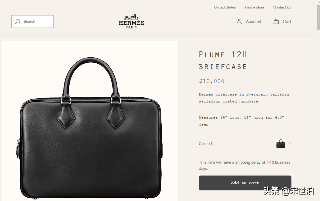Open the Account link text
The width and height of the screenshot is (320, 201).
(x=253, y=22)
